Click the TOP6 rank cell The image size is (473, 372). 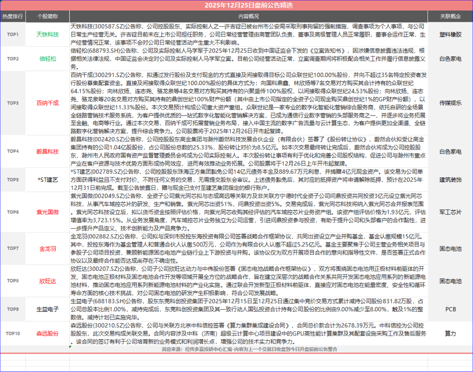click(x=13, y=212)
